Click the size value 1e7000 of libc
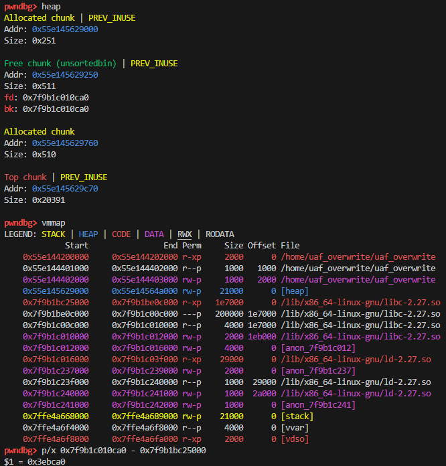This screenshot has width=446, height=466. (229, 302)
